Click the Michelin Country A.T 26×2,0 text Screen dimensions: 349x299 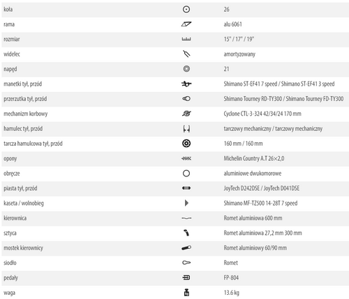click(x=254, y=158)
